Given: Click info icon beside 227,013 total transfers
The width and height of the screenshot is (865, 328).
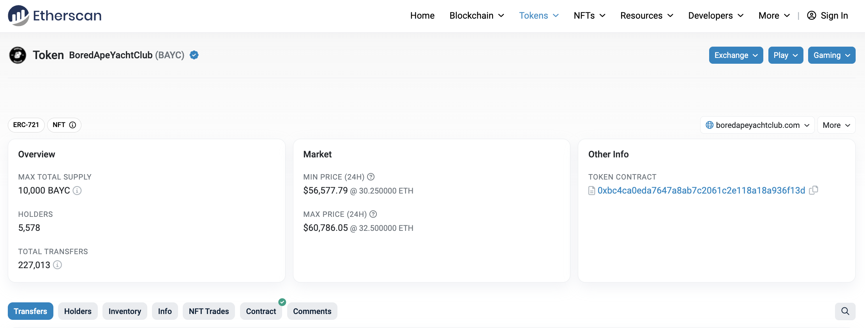Looking at the screenshot, I should coord(57,265).
